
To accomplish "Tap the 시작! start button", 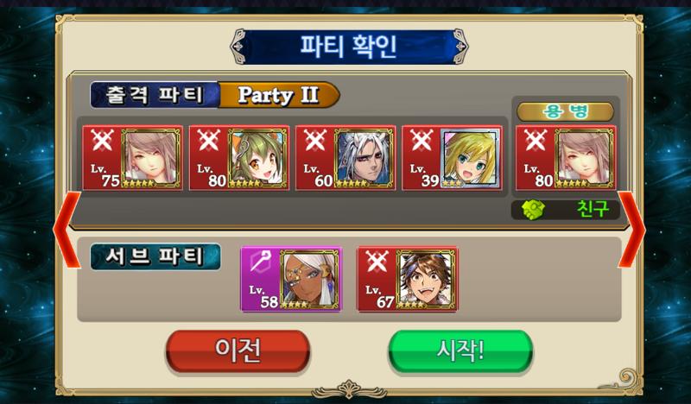I will coord(460,351).
